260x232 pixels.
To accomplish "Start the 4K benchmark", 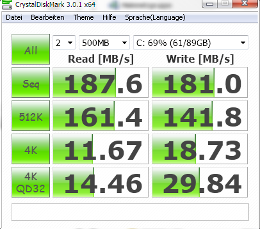I will (x=31, y=149).
